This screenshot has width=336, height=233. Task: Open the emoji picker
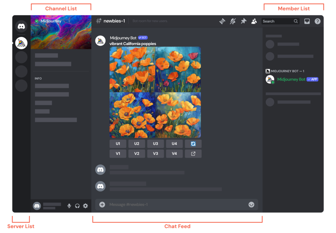tap(251, 204)
